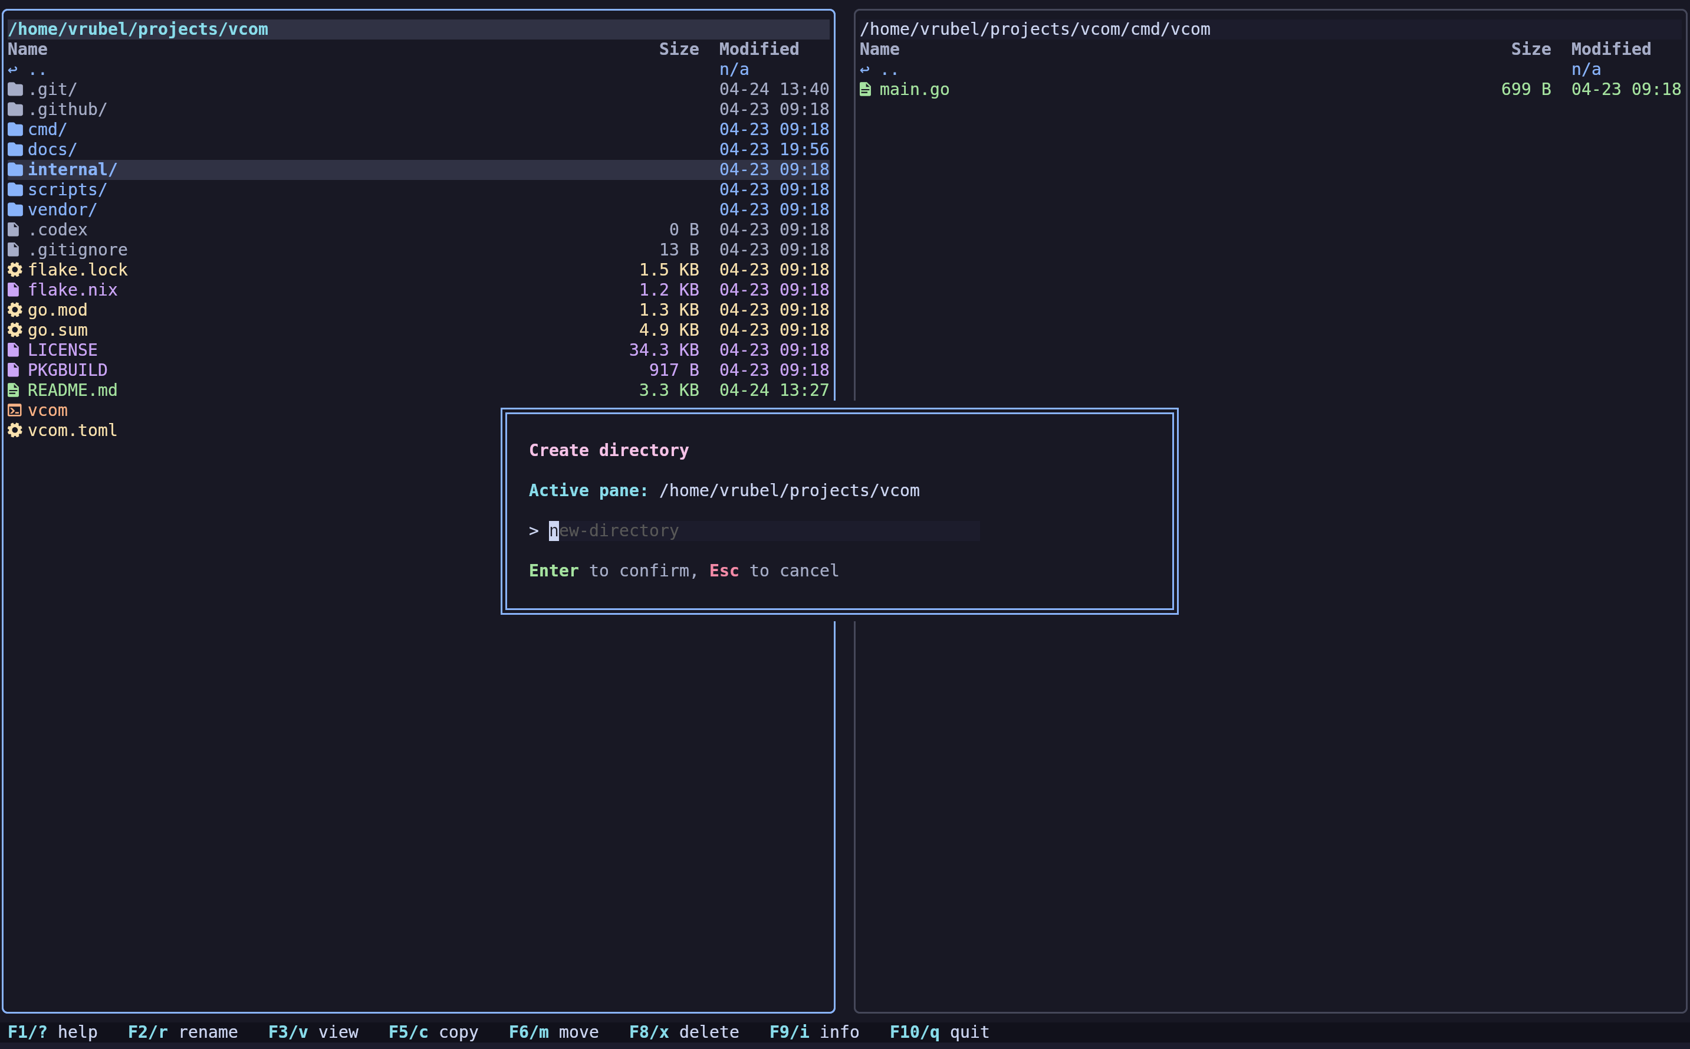1690x1049 pixels.
Task: Select the left pane path /home/vrubel/projects/vcom
Action: click(x=138, y=29)
